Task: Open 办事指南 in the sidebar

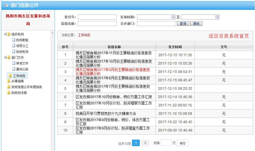Action: pos(18,81)
